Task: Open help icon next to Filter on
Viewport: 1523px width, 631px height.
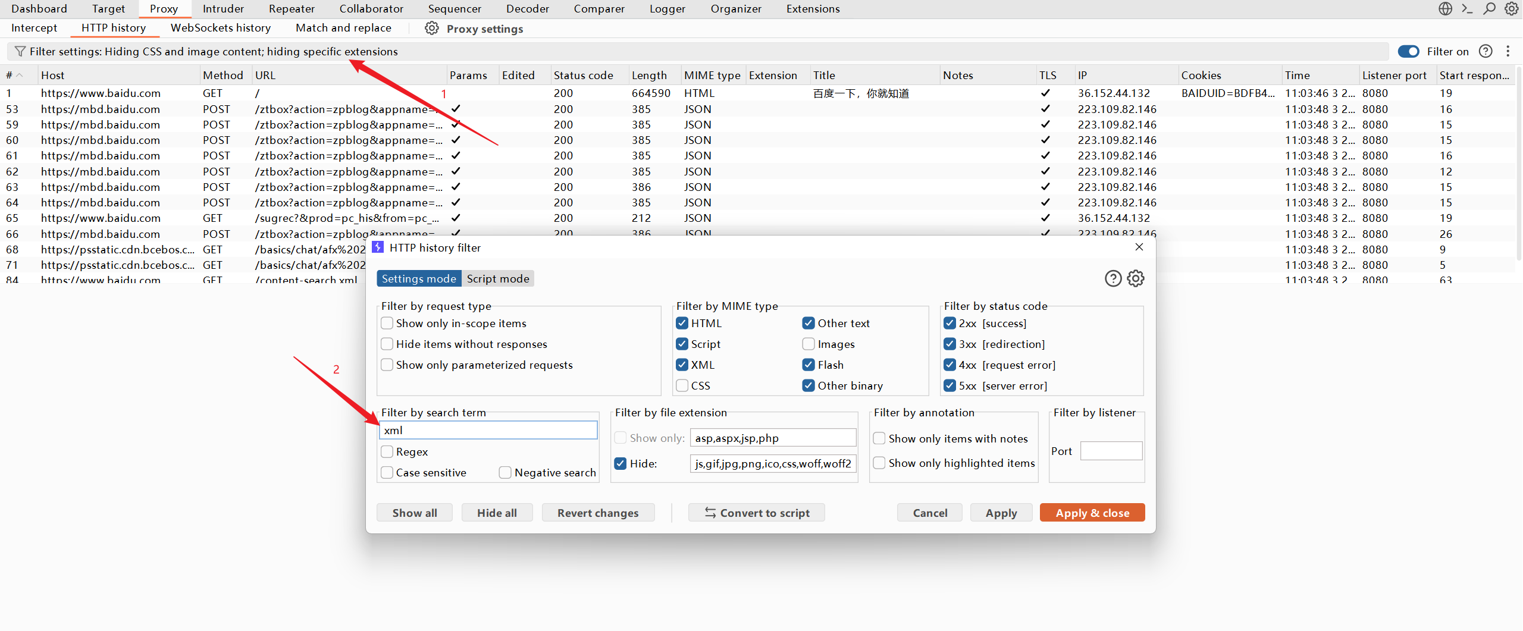Action: [x=1486, y=52]
